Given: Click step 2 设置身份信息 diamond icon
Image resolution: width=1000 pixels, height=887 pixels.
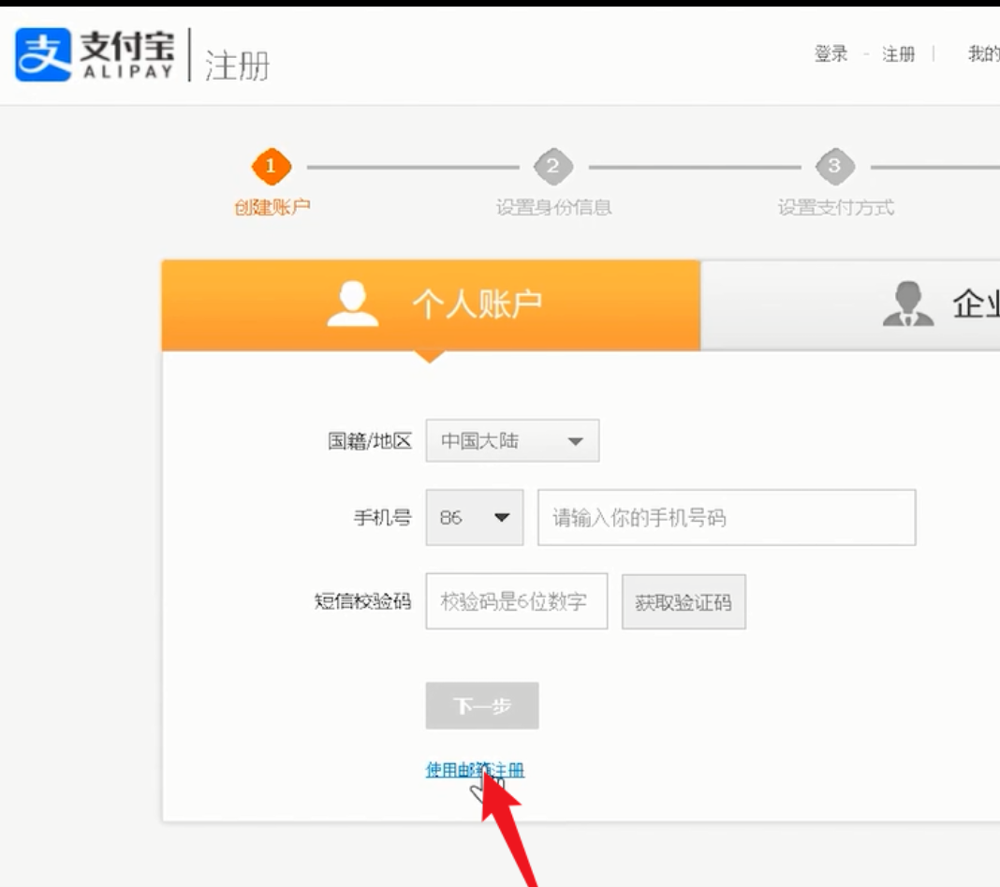Looking at the screenshot, I should (553, 166).
